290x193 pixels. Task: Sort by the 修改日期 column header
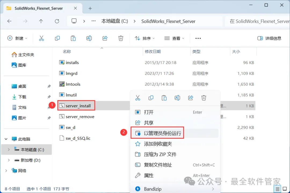click(153, 52)
